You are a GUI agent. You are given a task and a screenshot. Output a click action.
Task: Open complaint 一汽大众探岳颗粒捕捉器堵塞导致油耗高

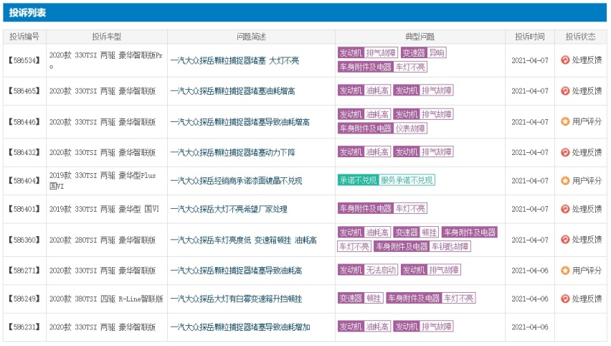(236, 271)
